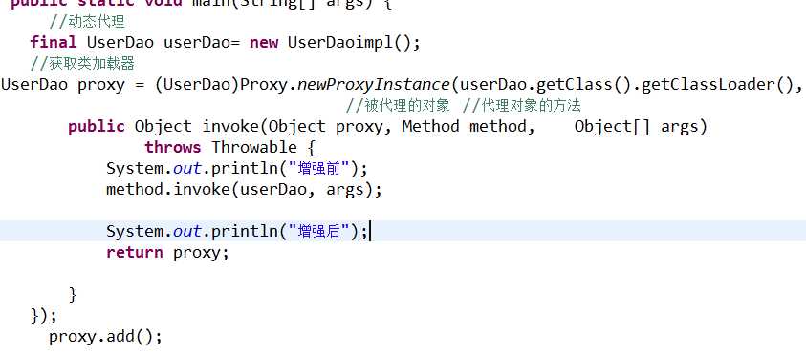
Task: Click "Object[] args" parameter
Action: point(641,126)
